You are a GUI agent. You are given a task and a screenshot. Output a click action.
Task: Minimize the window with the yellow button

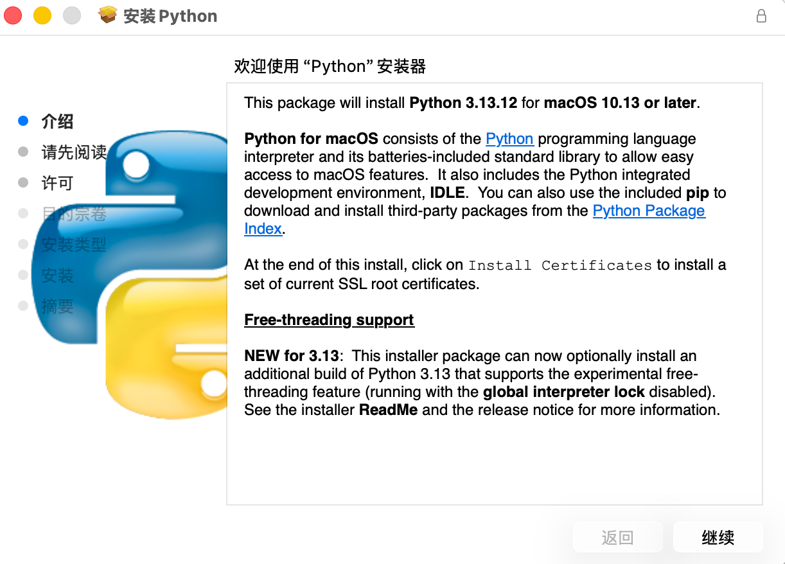(x=42, y=16)
